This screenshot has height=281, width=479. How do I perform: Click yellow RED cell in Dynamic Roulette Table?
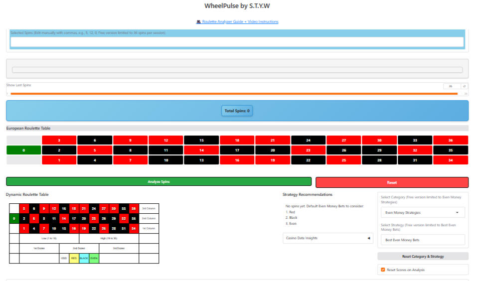74,258
